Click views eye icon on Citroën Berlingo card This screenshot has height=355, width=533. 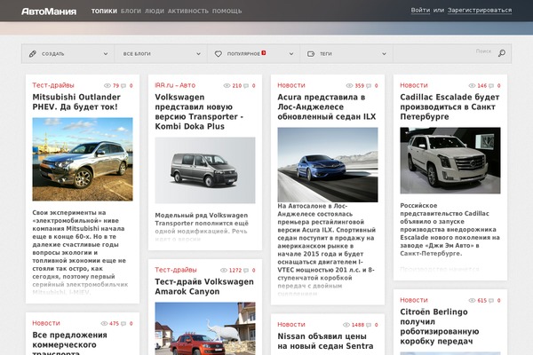[x=473, y=300]
